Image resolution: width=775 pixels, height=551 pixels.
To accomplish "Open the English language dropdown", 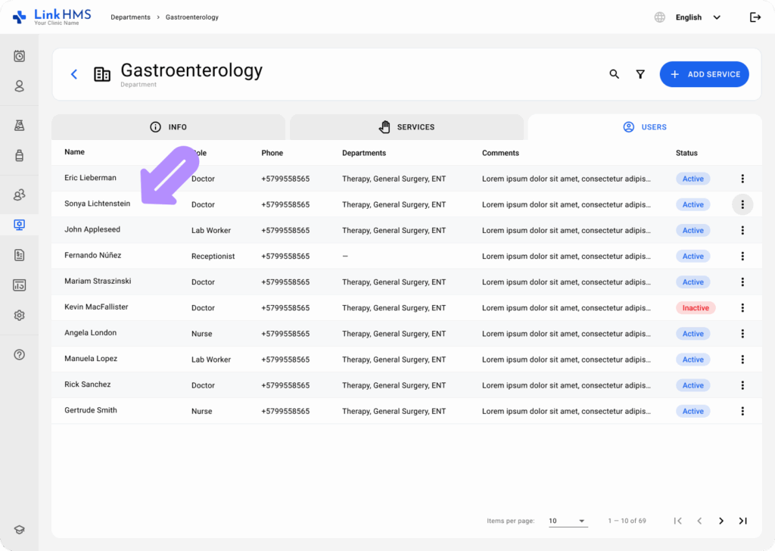I will [x=696, y=17].
